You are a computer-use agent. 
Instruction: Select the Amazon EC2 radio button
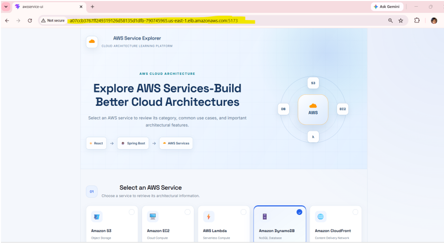click(x=187, y=212)
